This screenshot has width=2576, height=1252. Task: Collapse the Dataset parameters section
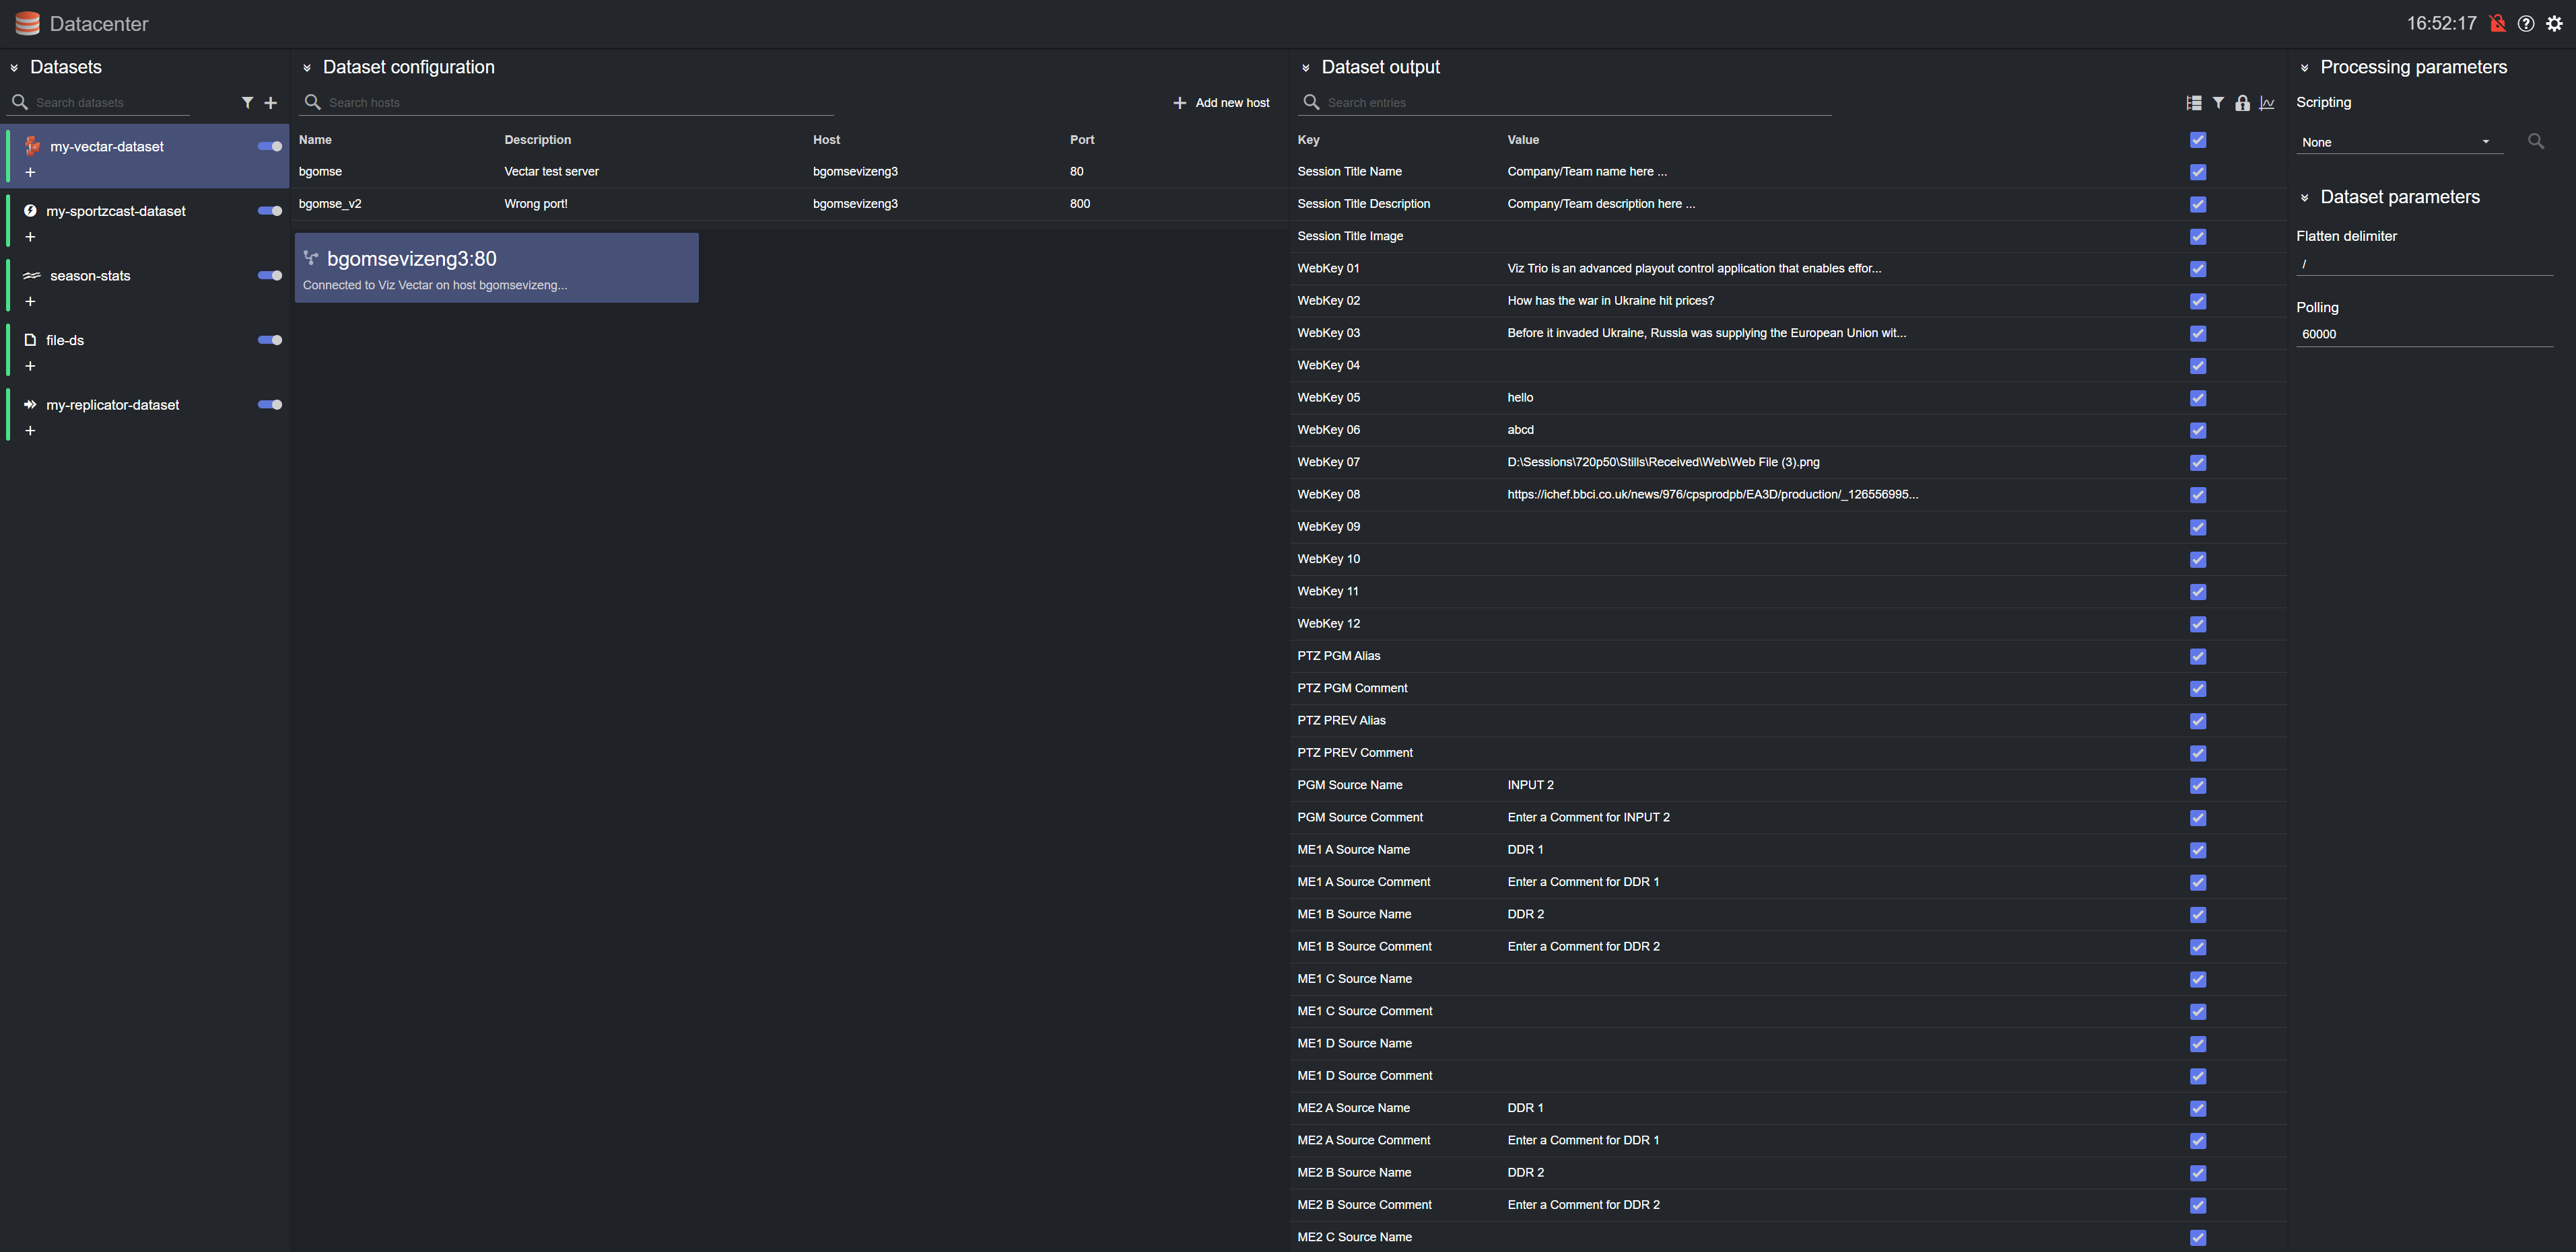[x=2304, y=198]
